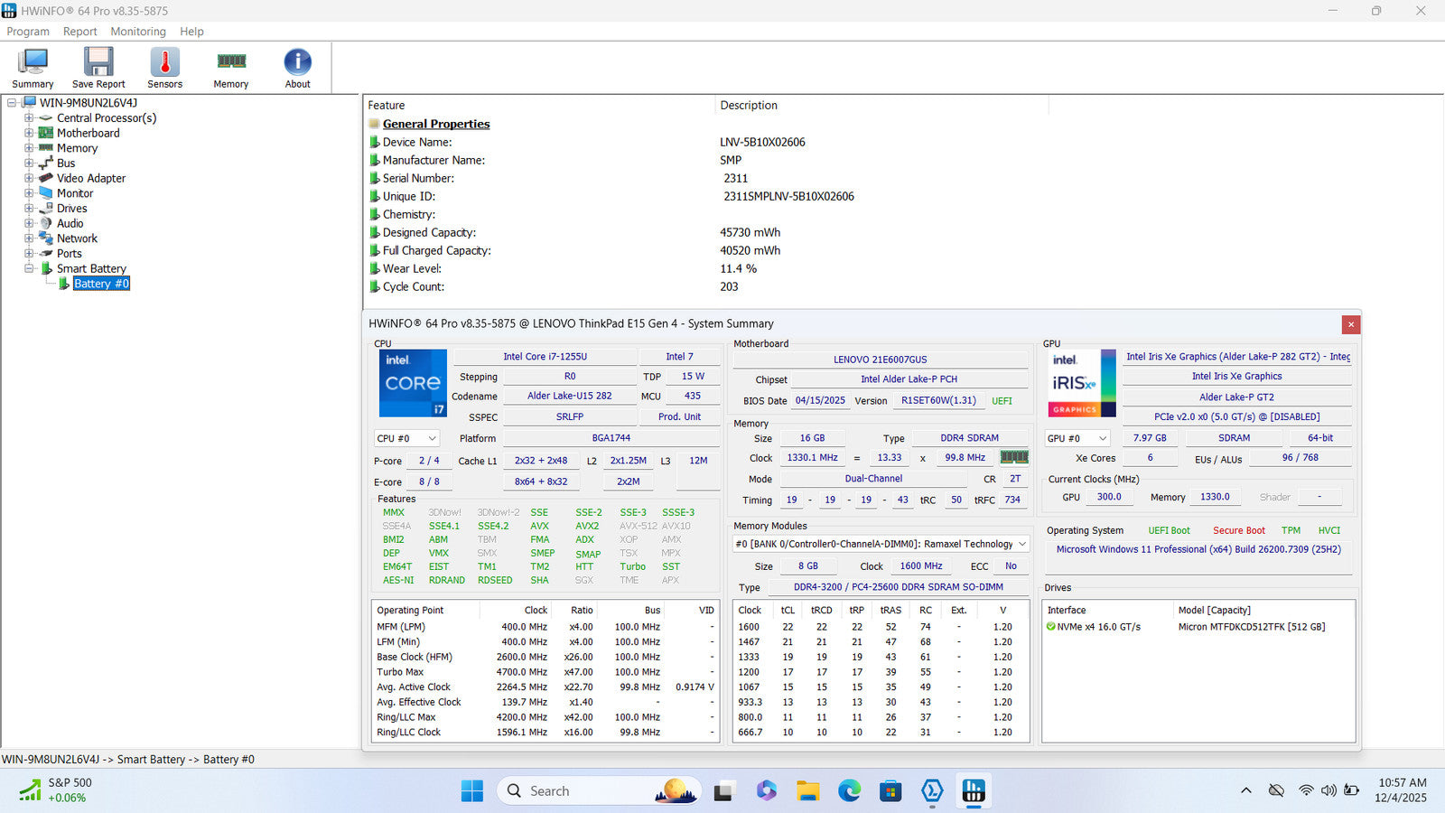Close the System Summary window
The image size is (1445, 813).
1350,324
